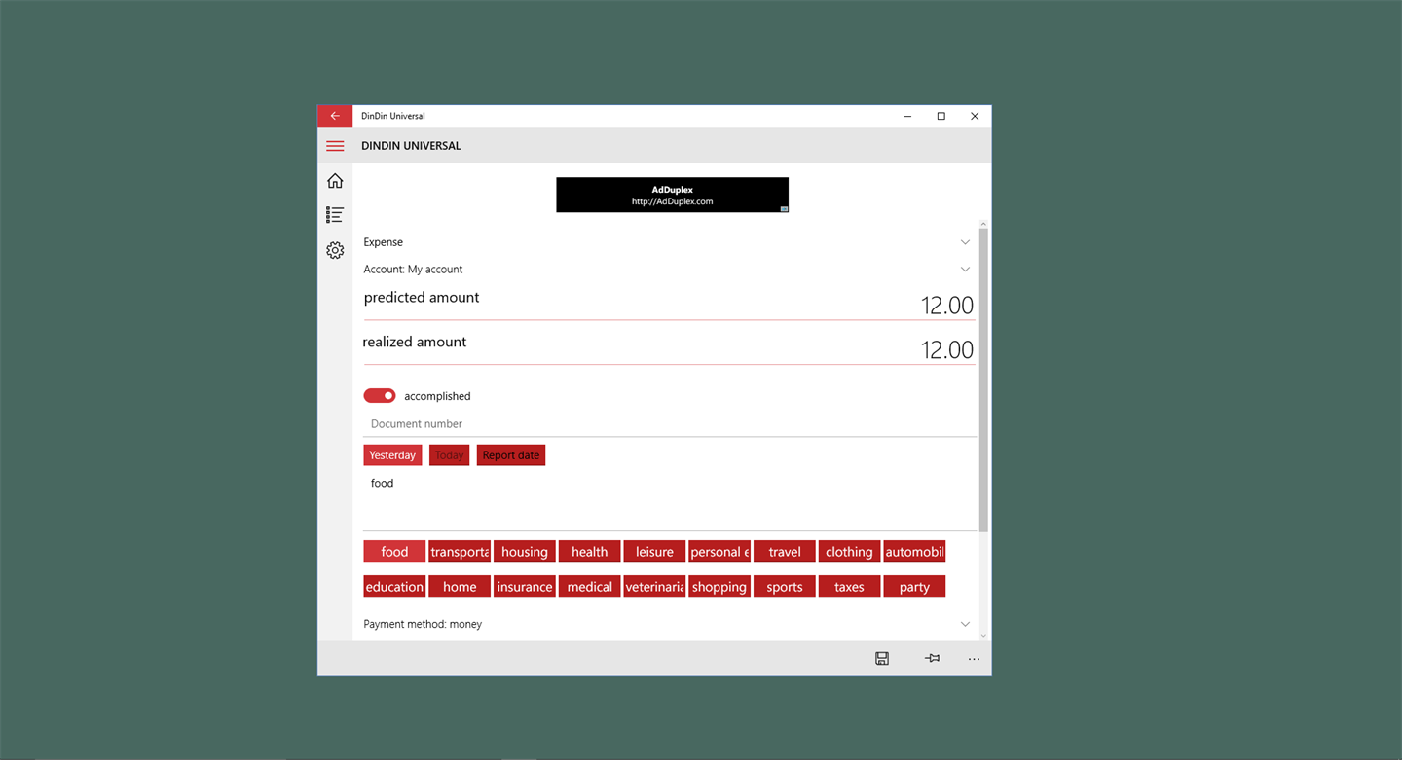The image size is (1402, 760).
Task: Choose the medical category tag
Action: pyautogui.click(x=589, y=587)
